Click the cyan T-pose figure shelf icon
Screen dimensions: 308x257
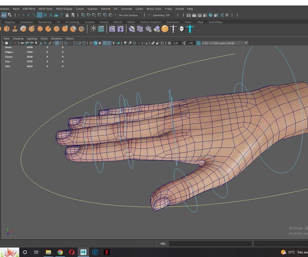[190, 29]
